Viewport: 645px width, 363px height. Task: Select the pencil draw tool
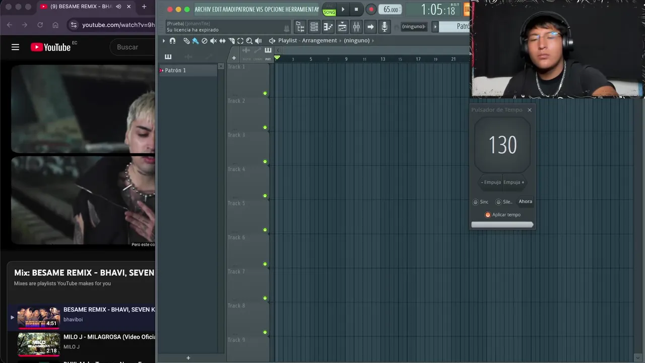coord(186,41)
